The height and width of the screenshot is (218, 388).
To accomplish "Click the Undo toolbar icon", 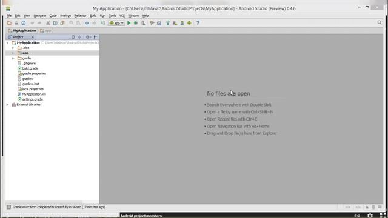I will [x=32, y=23].
